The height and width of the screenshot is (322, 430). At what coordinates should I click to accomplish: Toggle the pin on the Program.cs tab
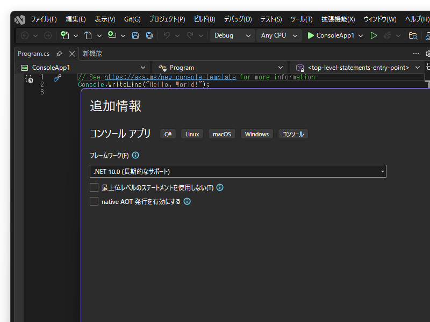pos(60,54)
